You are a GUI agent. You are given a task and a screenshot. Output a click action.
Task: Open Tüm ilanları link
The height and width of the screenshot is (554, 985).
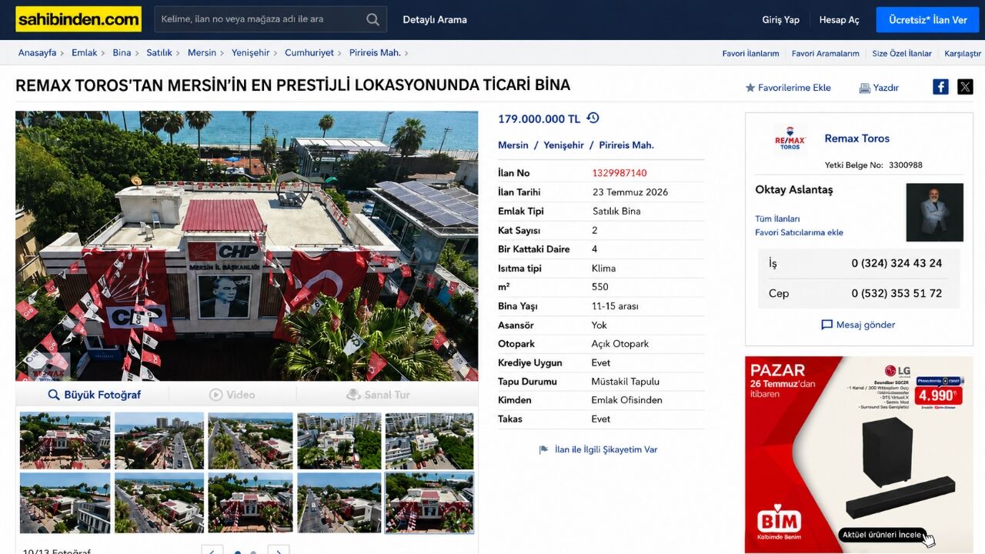777,219
